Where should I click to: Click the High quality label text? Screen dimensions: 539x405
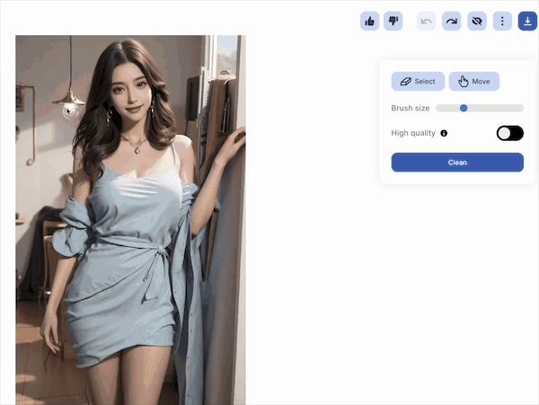[413, 133]
